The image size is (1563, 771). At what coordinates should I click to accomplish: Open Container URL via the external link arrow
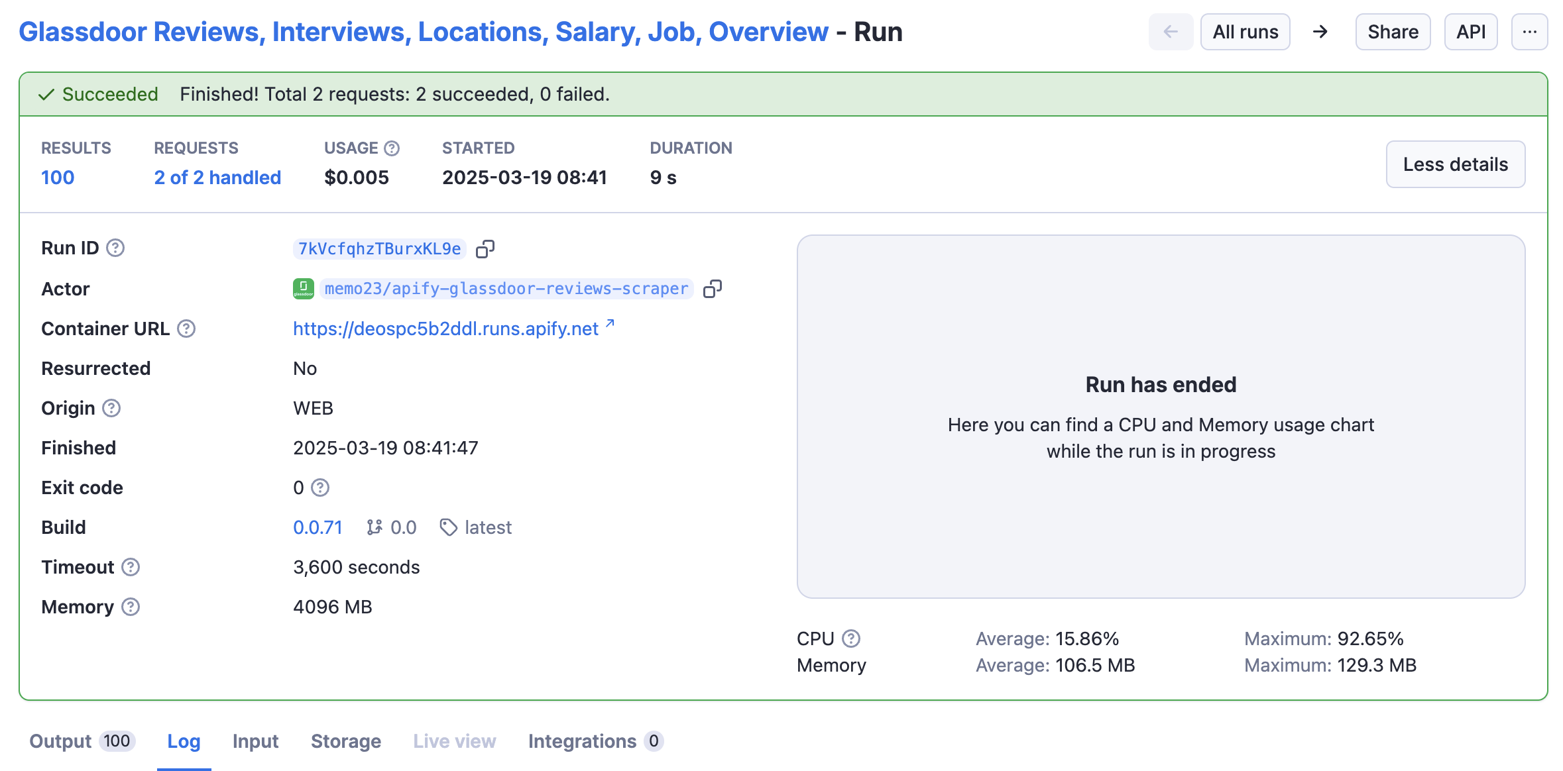(608, 325)
